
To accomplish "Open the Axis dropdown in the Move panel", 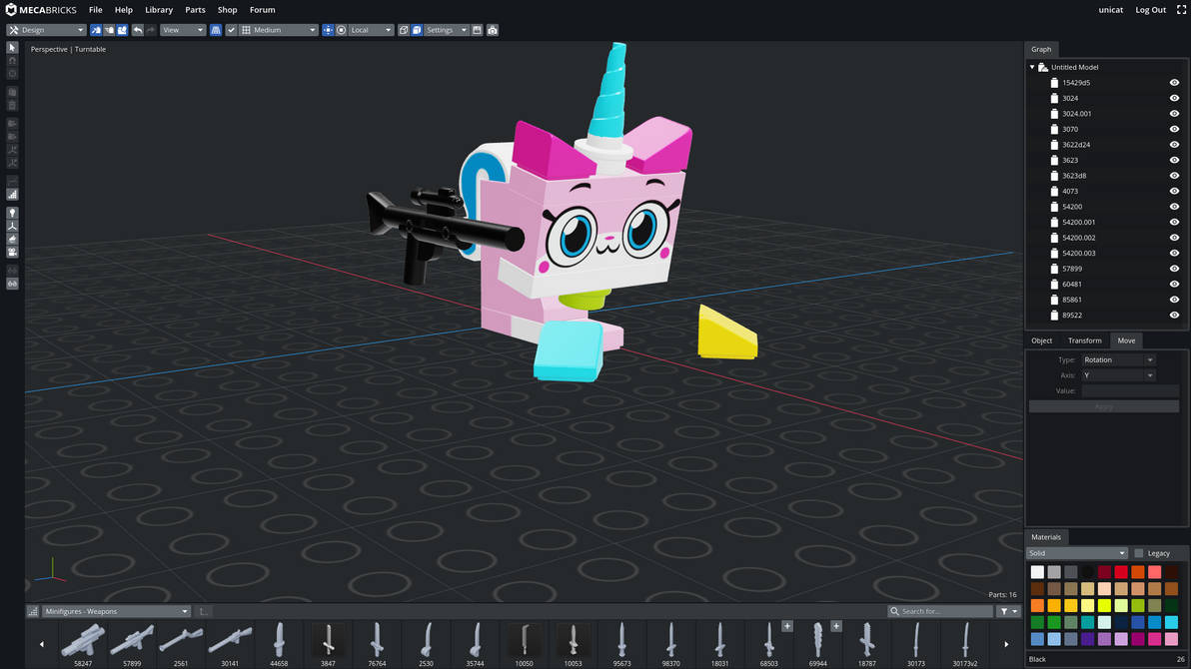I will (x=1118, y=374).
